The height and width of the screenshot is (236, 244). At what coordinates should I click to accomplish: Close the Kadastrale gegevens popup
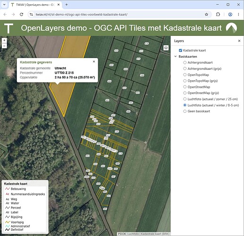pos(94,61)
